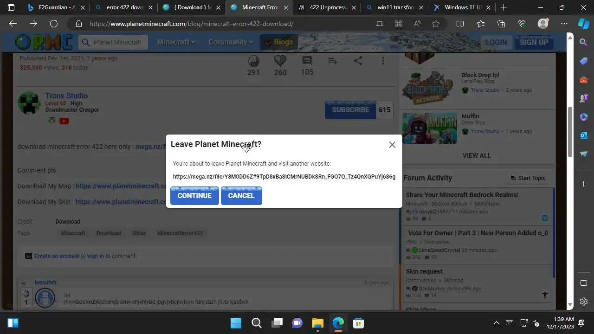This screenshot has height=334, width=594.
Task: Click CONTINUE in the leave dialog
Action: click(x=194, y=196)
